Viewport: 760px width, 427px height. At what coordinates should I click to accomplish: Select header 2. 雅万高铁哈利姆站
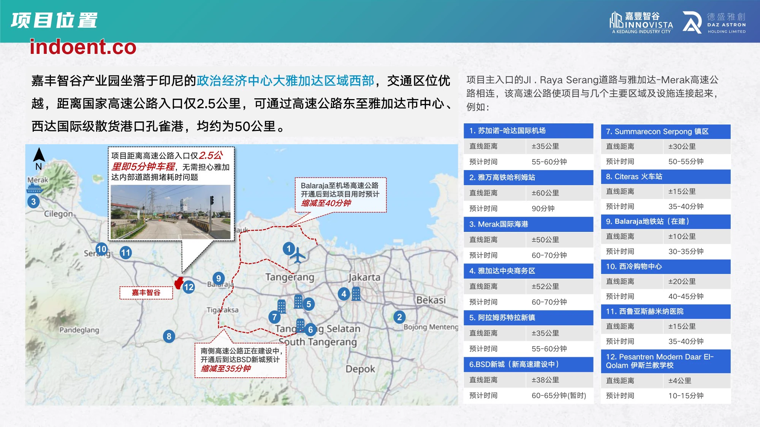[x=529, y=177]
